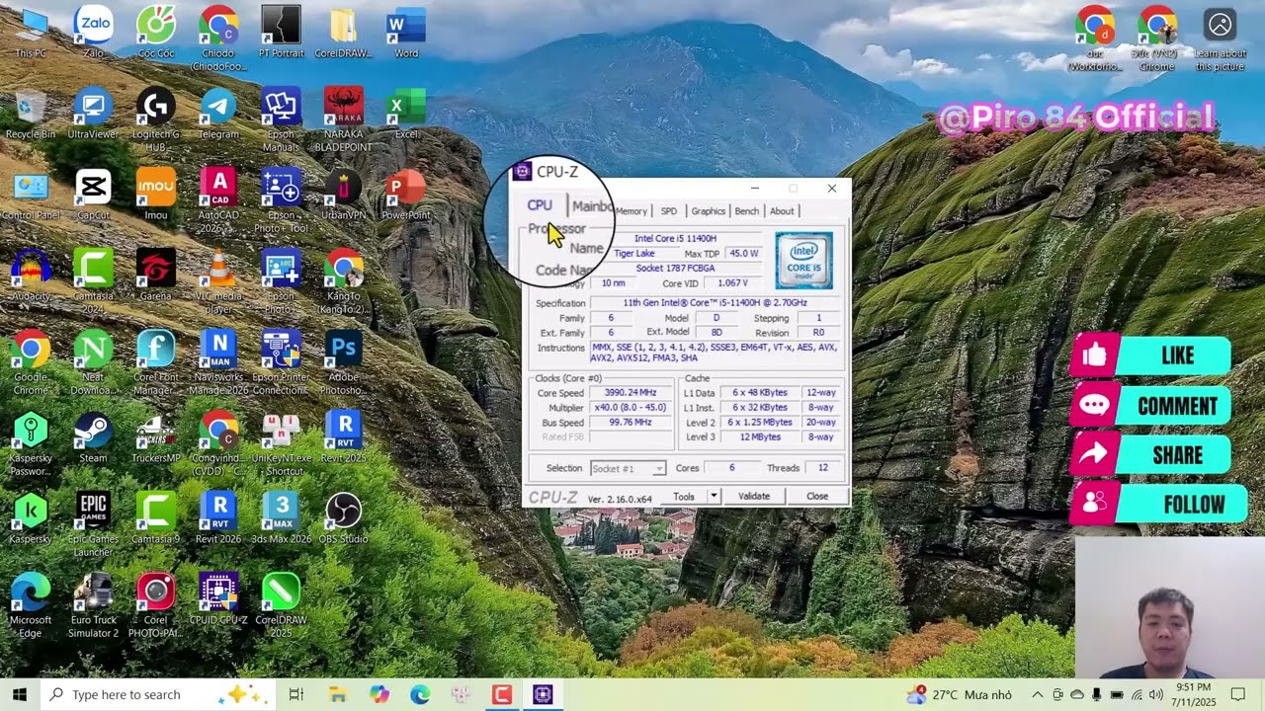Open the Euro Truck Simulator 2 icon
The image size is (1265, 711).
(93, 606)
